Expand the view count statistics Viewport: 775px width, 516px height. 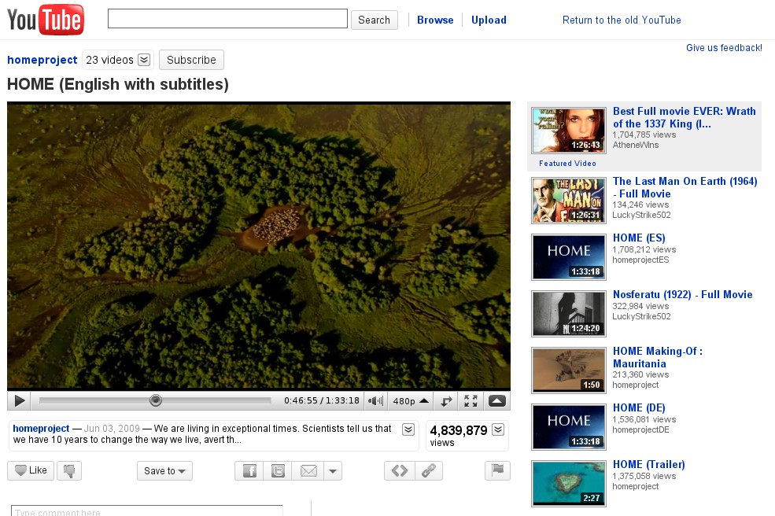pyautogui.click(x=498, y=429)
